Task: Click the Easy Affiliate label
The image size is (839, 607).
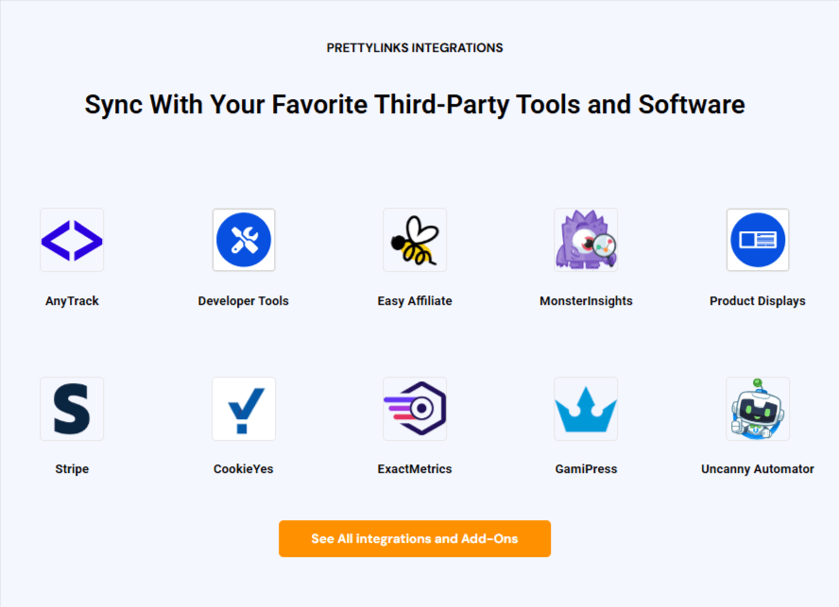Action: 415,301
